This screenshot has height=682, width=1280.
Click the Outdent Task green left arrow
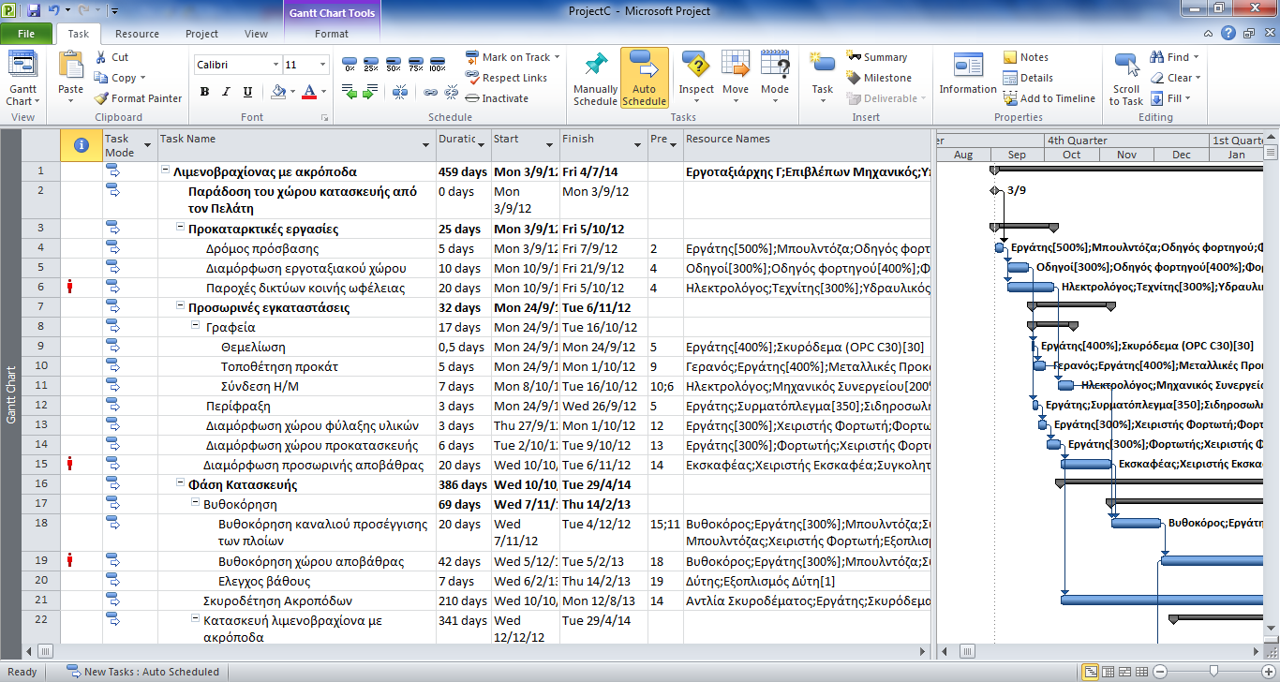[350, 92]
